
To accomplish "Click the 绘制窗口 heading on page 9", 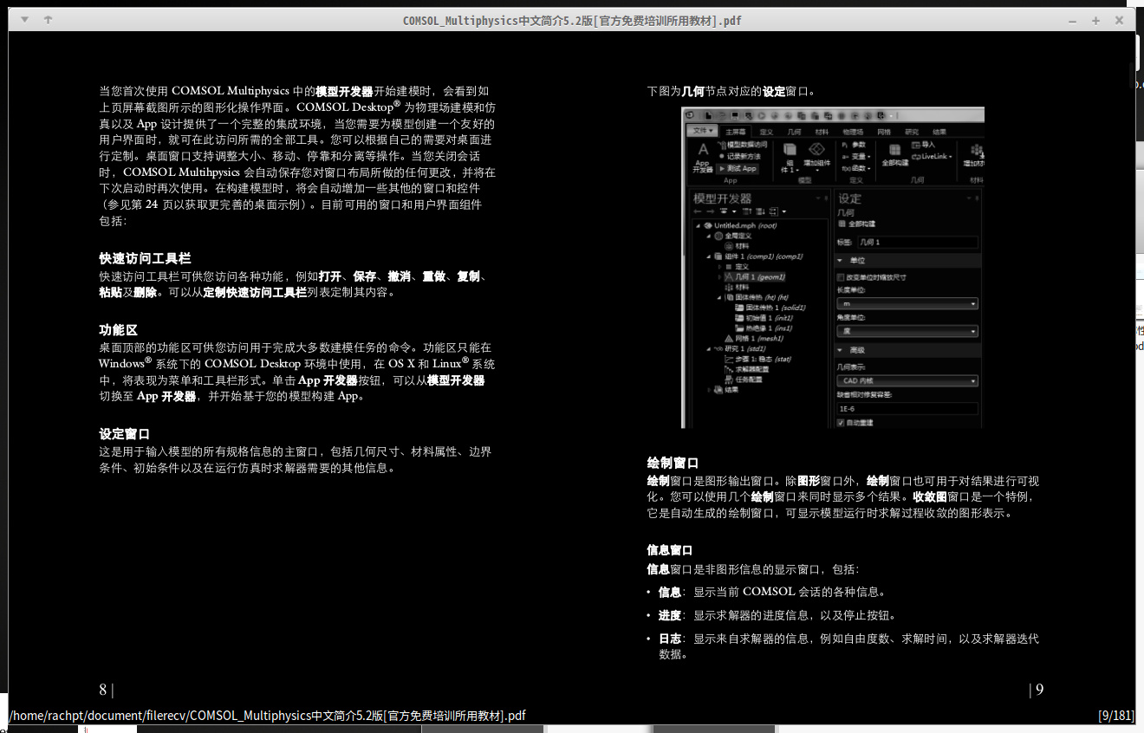I will click(673, 464).
